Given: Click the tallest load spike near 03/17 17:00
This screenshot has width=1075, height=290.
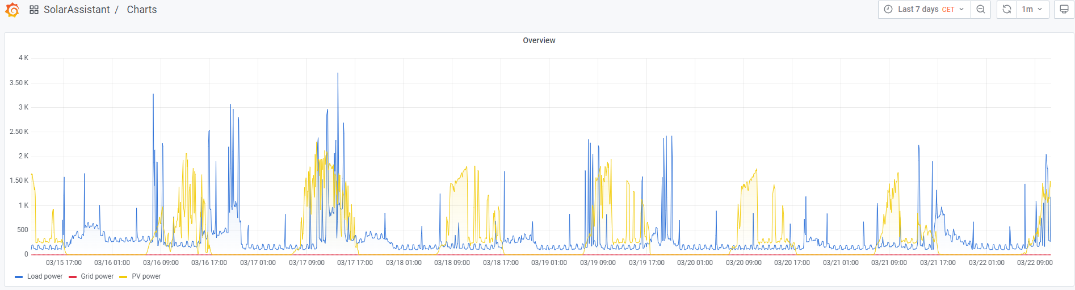Looking at the screenshot, I should [338, 74].
